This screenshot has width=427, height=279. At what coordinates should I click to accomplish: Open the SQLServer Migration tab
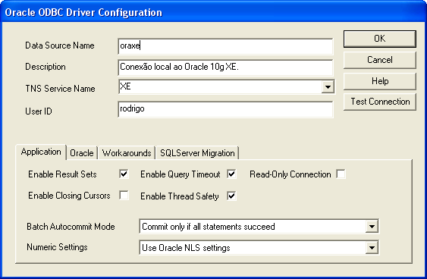pos(197,153)
